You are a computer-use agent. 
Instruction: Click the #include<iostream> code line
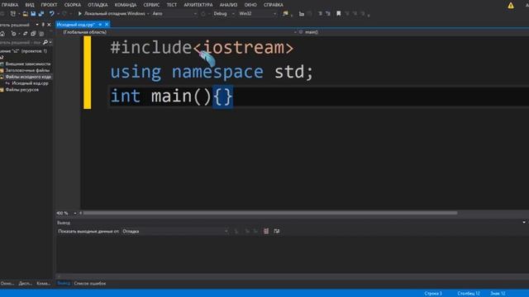pos(202,48)
